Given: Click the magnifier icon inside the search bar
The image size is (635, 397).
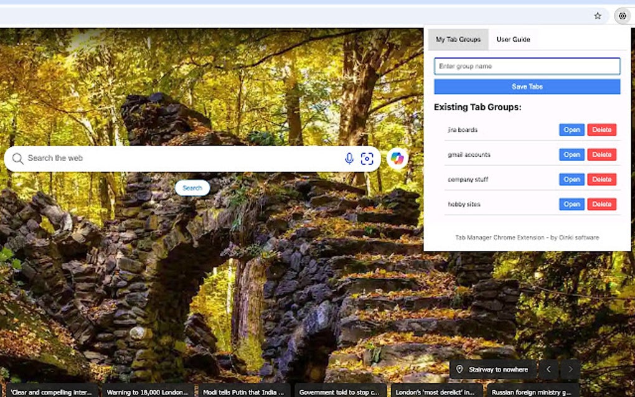Looking at the screenshot, I should point(19,158).
